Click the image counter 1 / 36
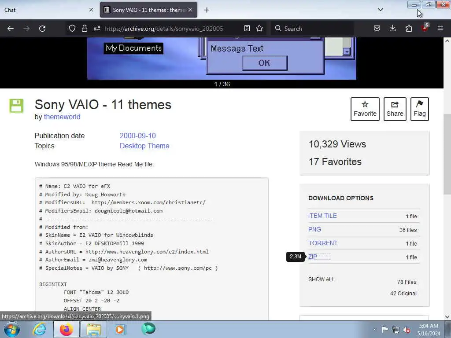The height and width of the screenshot is (338, 451). click(x=222, y=84)
